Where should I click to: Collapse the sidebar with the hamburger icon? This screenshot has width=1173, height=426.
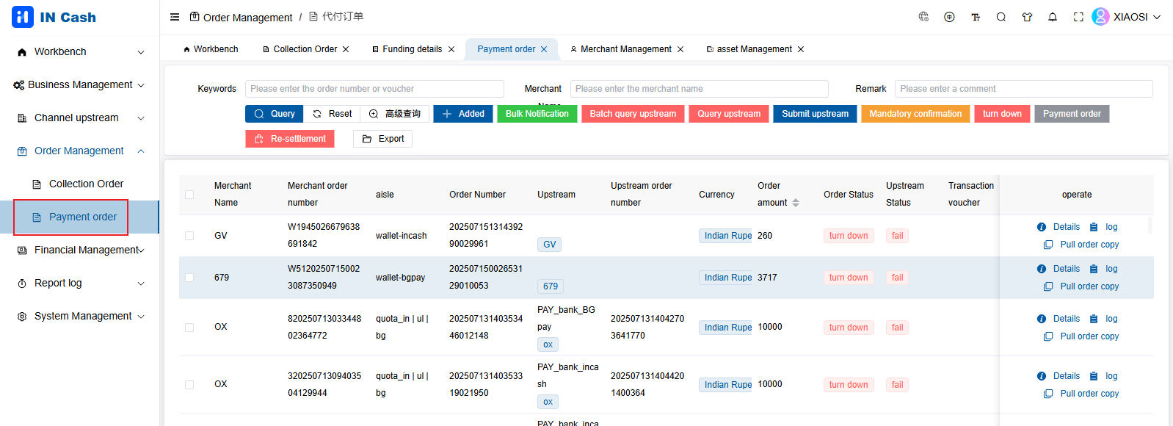175,17
